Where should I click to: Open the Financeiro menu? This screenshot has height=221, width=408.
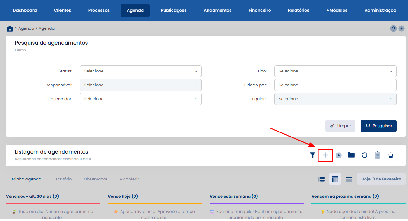tap(260, 10)
